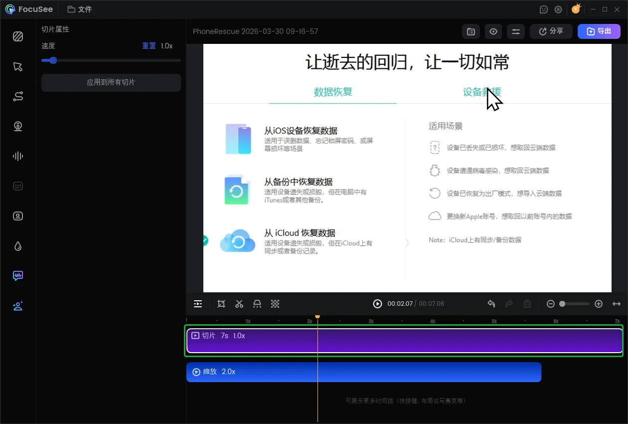Play the video with the play button
Viewport: 628px width, 424px height.
pyautogui.click(x=378, y=304)
